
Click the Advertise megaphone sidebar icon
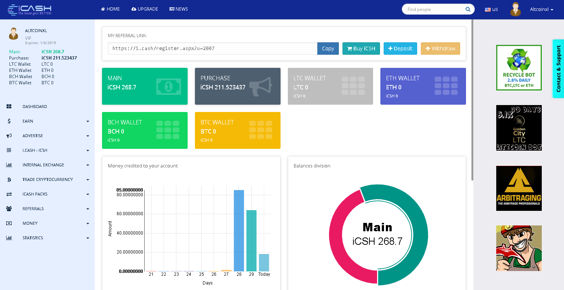tap(9, 136)
